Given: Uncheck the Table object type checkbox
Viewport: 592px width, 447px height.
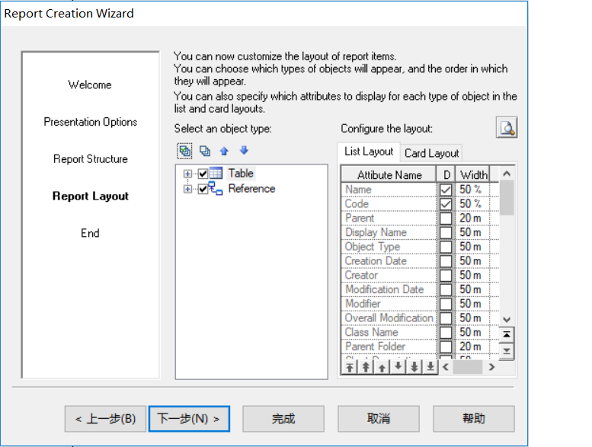Looking at the screenshot, I should (x=203, y=174).
